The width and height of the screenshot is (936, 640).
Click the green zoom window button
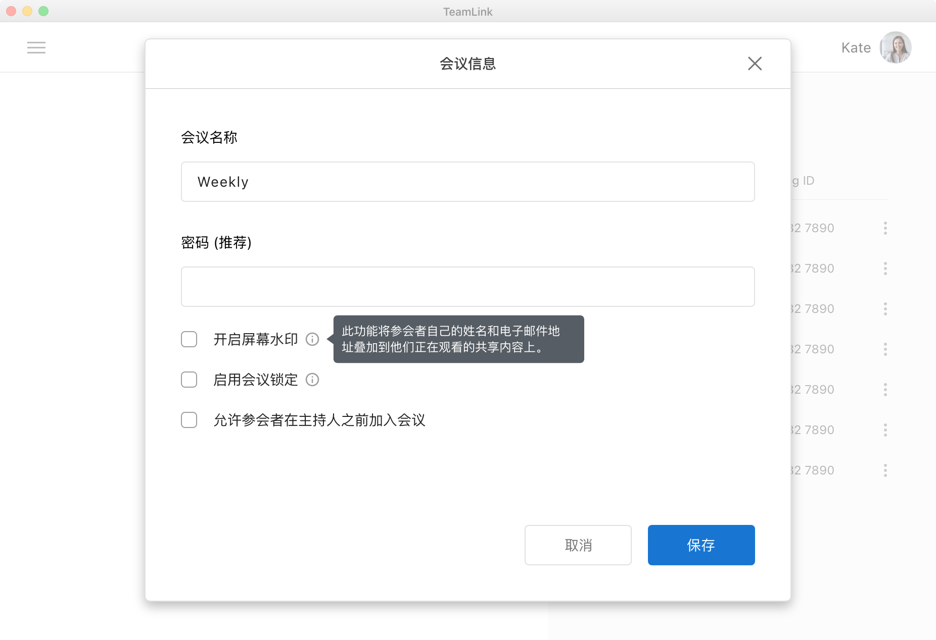click(44, 10)
